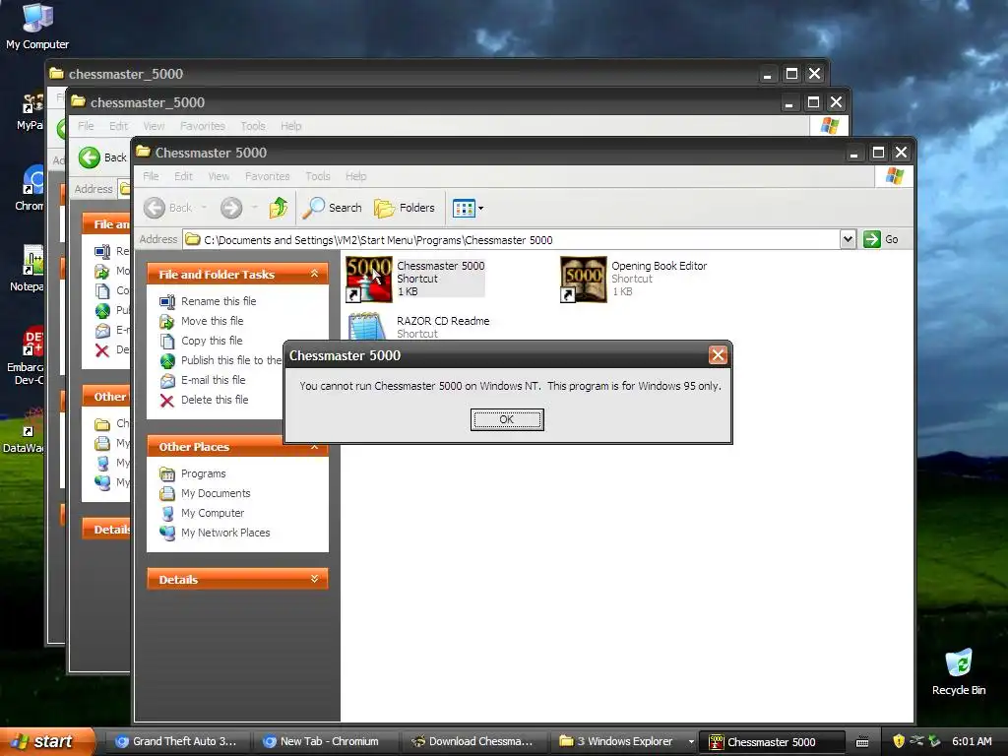Open the Tools menu in Chessmaster 5000 window

coord(318,176)
